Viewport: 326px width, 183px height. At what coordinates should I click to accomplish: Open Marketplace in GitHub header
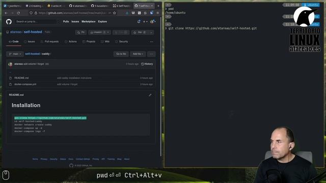88,21
